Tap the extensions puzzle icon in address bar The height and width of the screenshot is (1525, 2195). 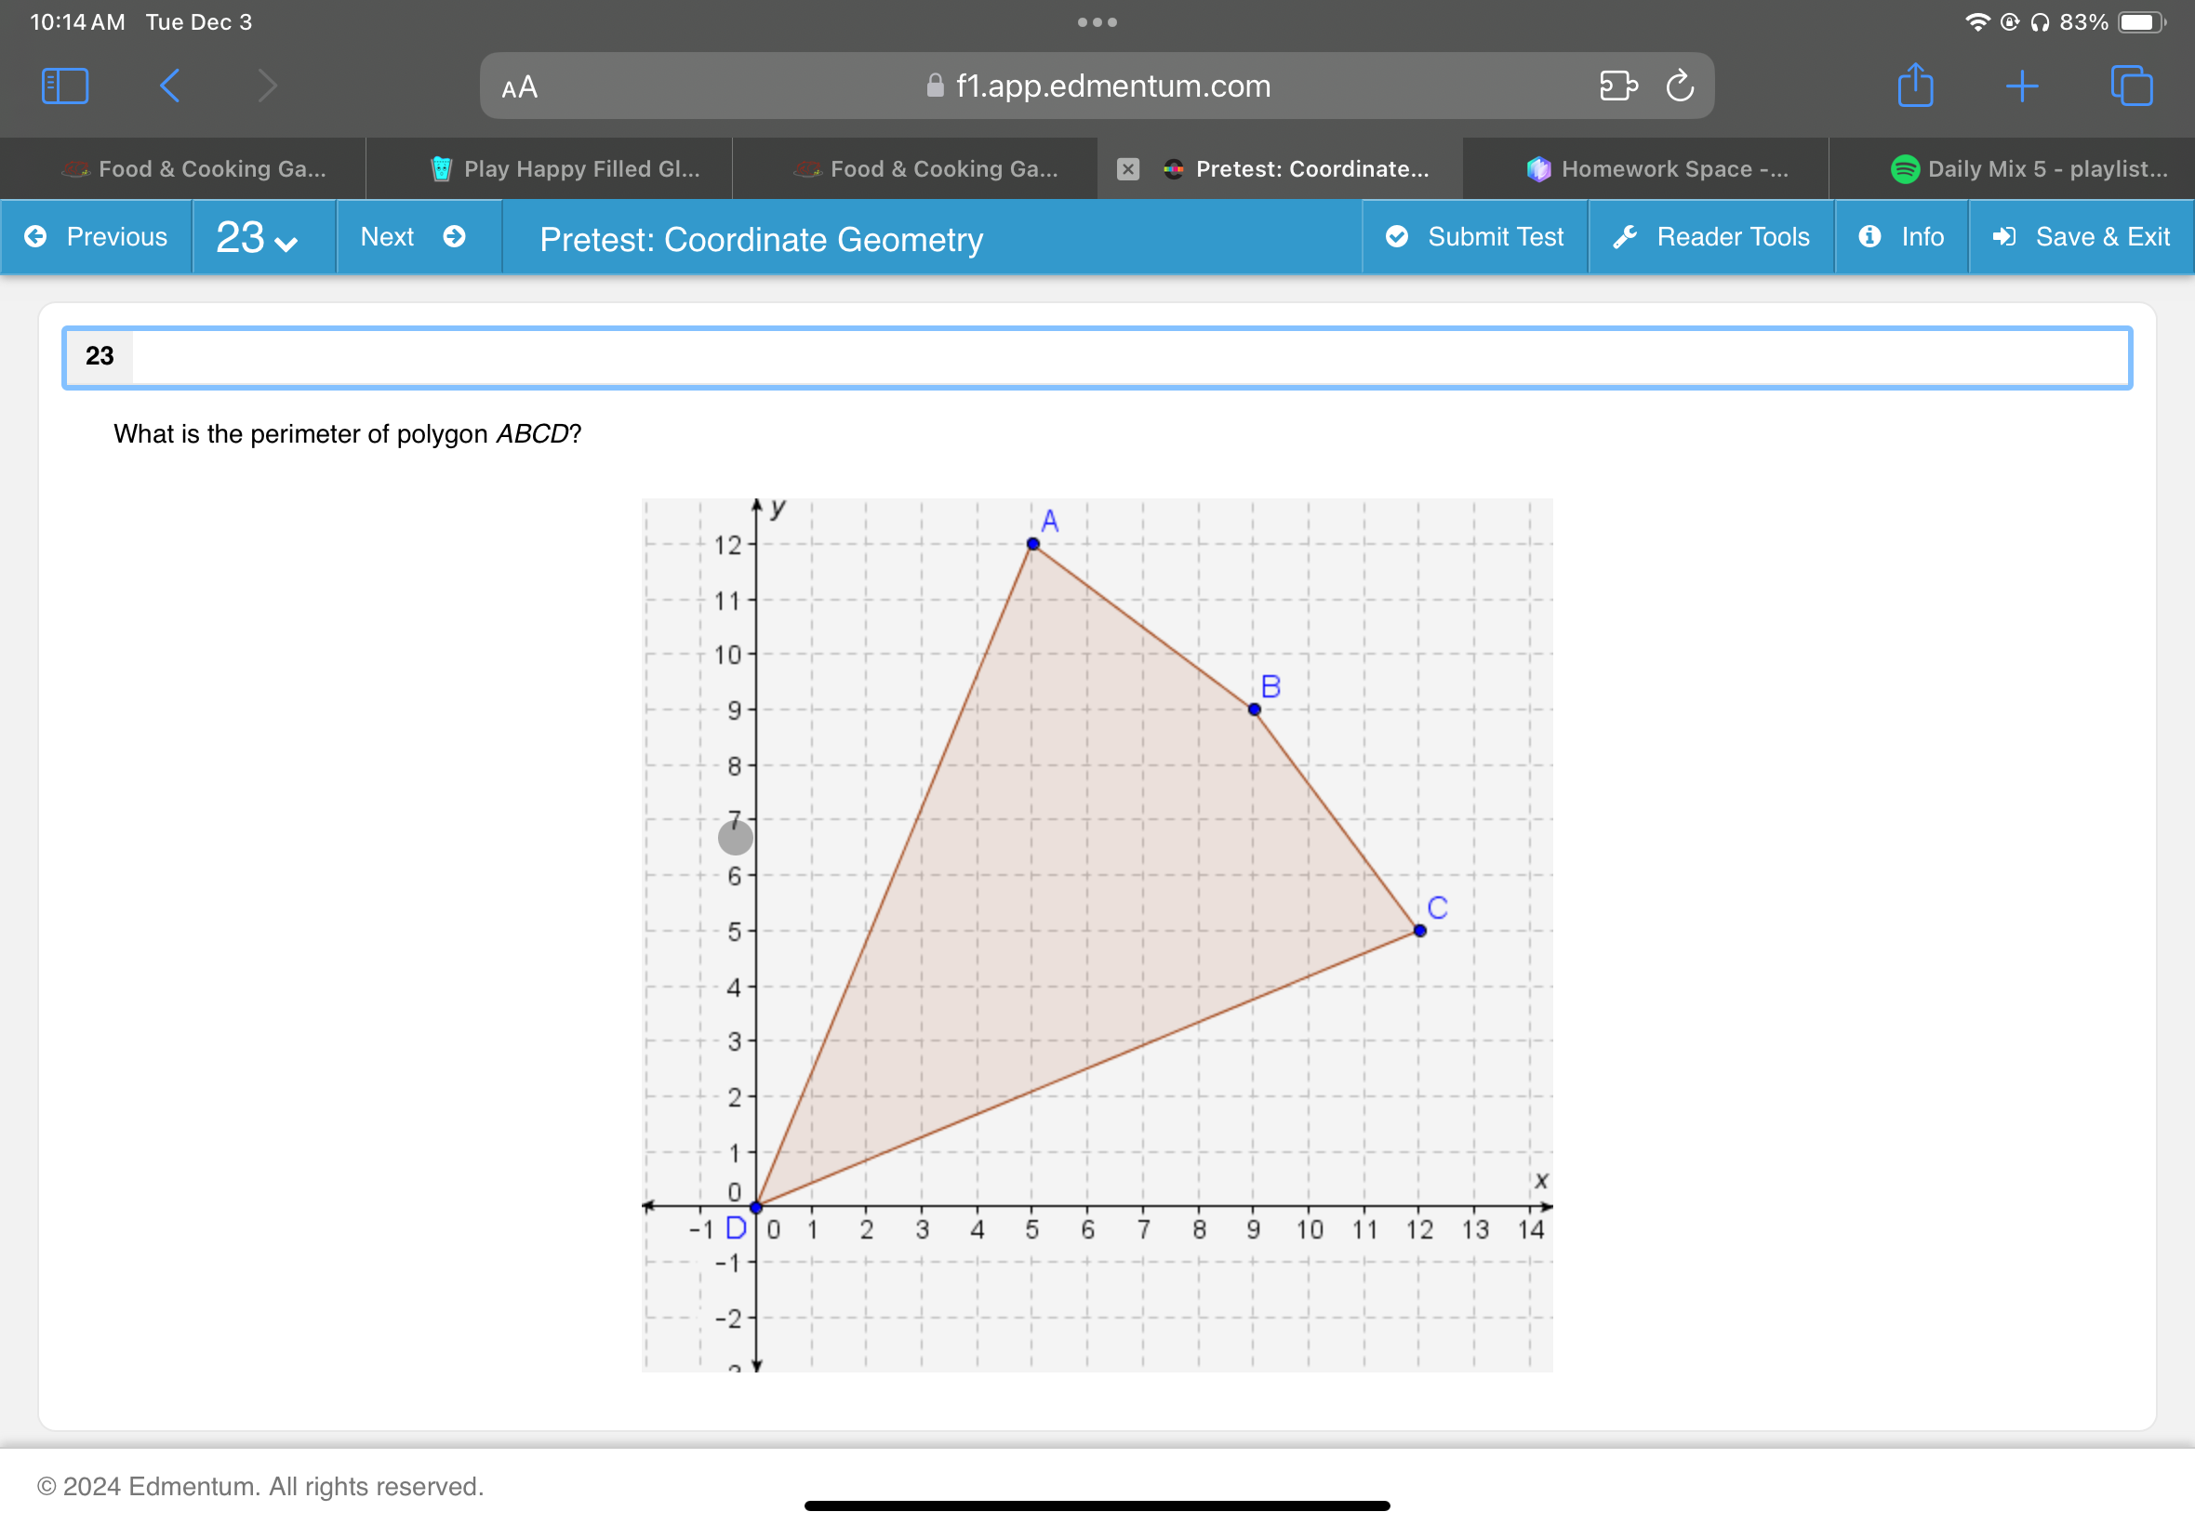click(x=1617, y=86)
